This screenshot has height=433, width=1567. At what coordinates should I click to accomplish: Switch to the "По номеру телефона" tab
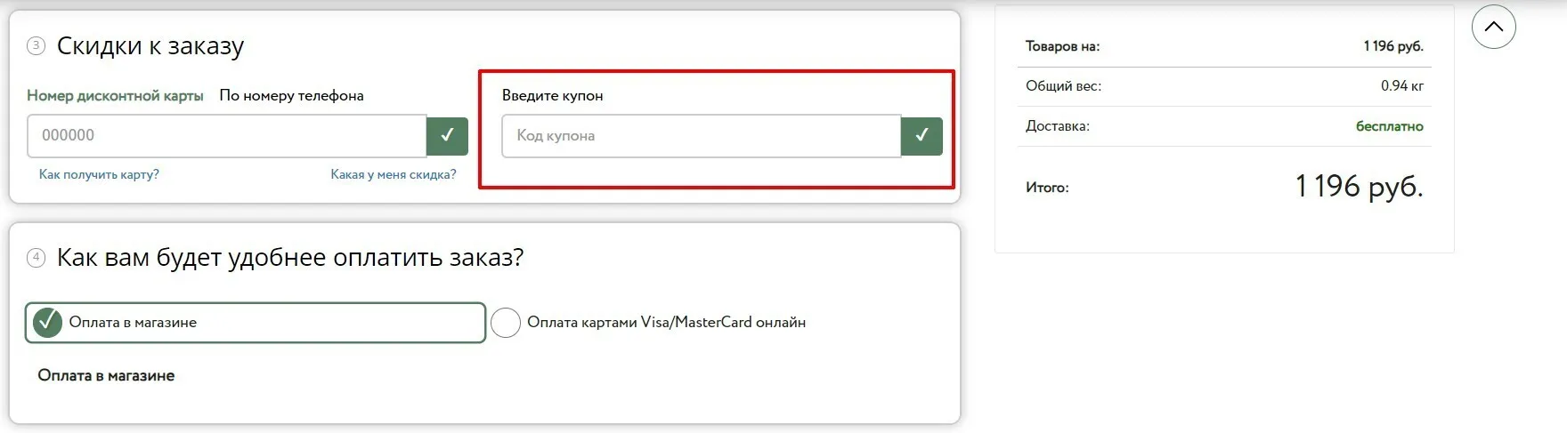(x=291, y=95)
